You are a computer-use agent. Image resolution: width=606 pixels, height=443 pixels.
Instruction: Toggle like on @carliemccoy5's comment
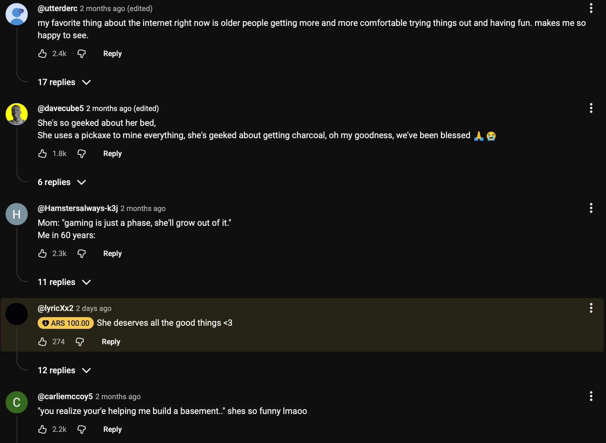(43, 429)
